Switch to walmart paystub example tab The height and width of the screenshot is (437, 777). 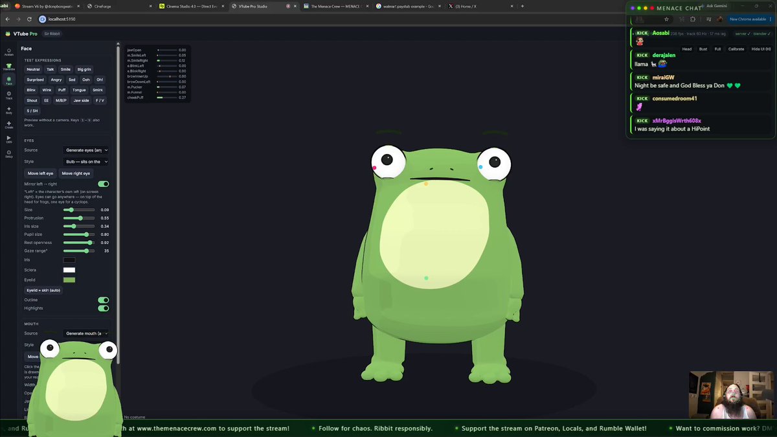[x=409, y=6]
